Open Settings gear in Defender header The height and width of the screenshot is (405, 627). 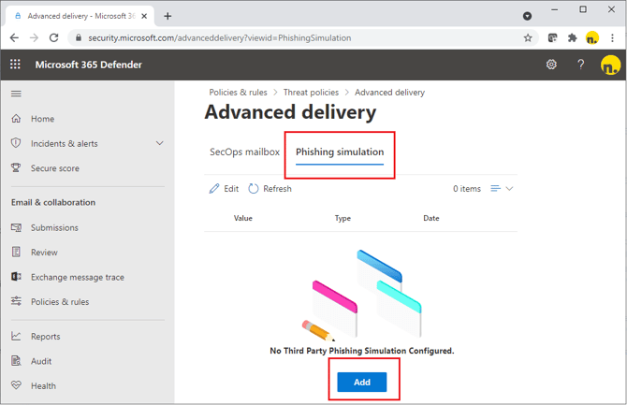(x=551, y=65)
